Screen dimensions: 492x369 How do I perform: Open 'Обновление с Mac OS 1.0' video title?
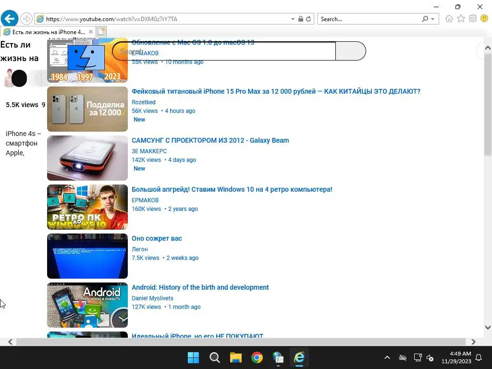193,42
